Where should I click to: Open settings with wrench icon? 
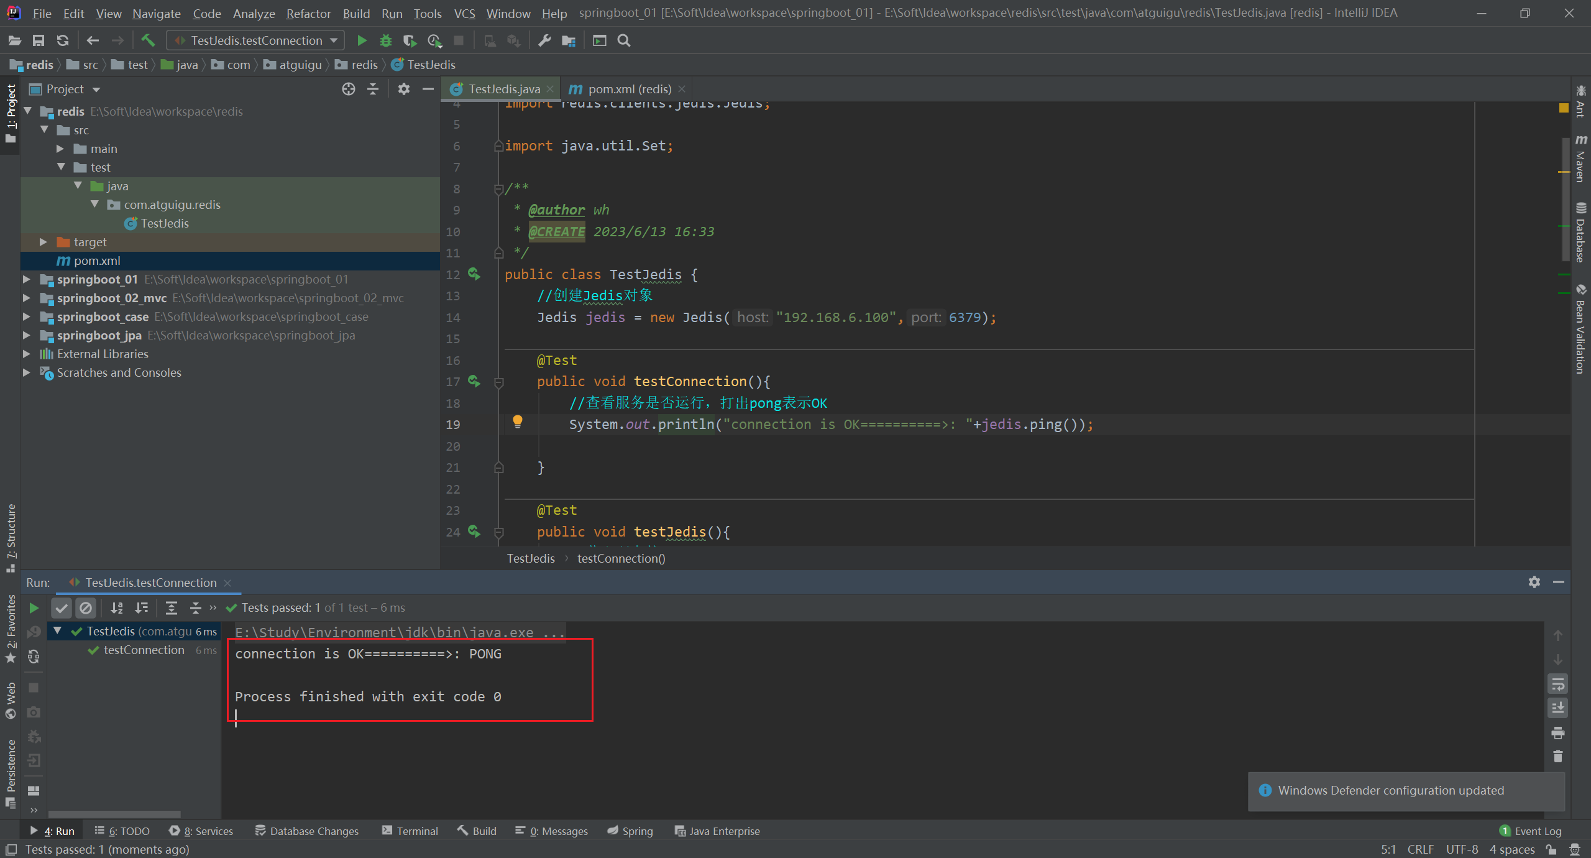tap(544, 40)
